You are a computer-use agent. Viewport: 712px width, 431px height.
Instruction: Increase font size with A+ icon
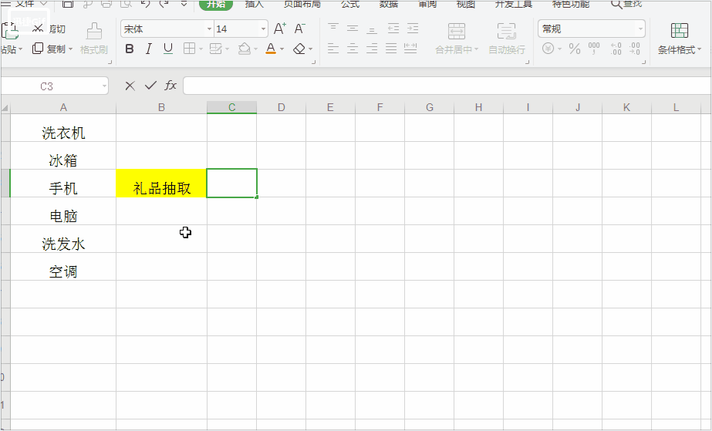[280, 29]
